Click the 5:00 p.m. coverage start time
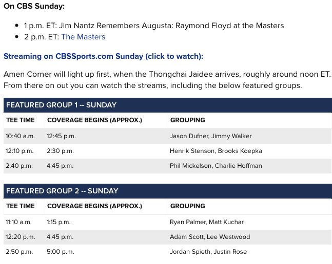332x264 pixels. (60, 252)
